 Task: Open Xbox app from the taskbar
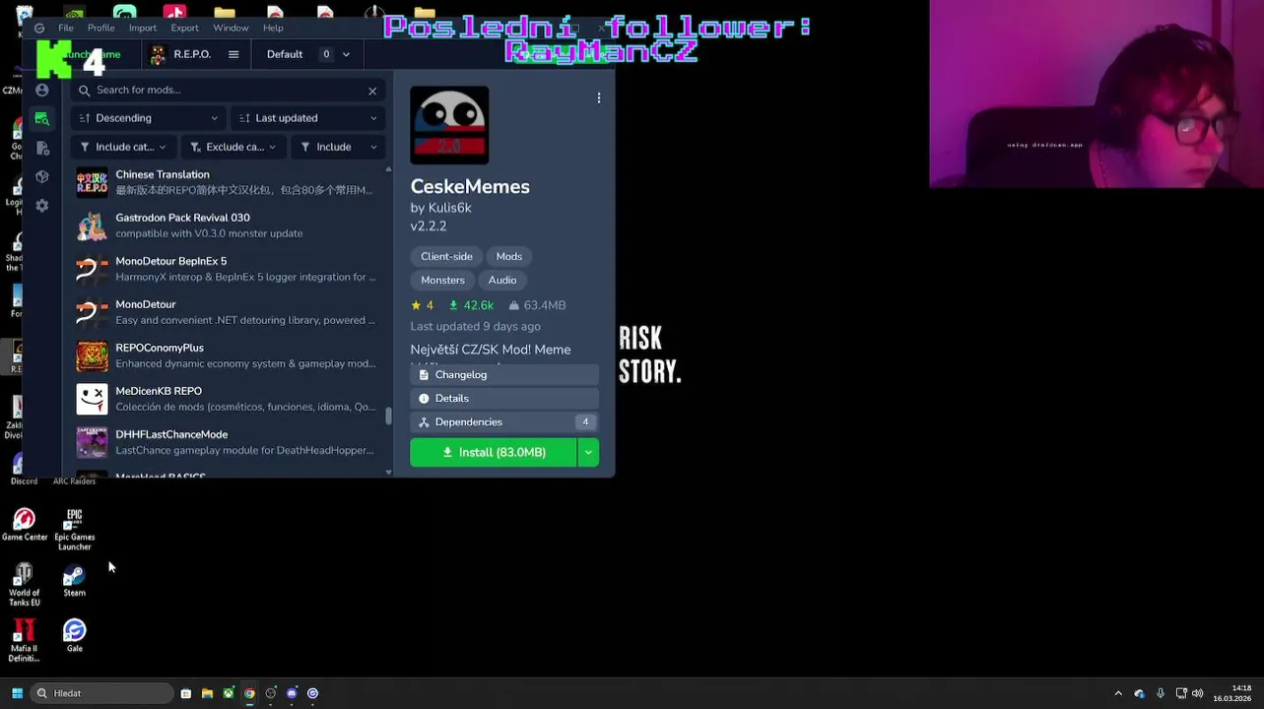click(228, 693)
